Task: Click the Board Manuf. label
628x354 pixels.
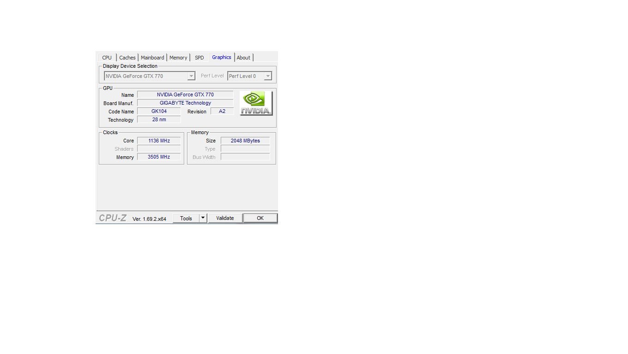Action: [118, 103]
